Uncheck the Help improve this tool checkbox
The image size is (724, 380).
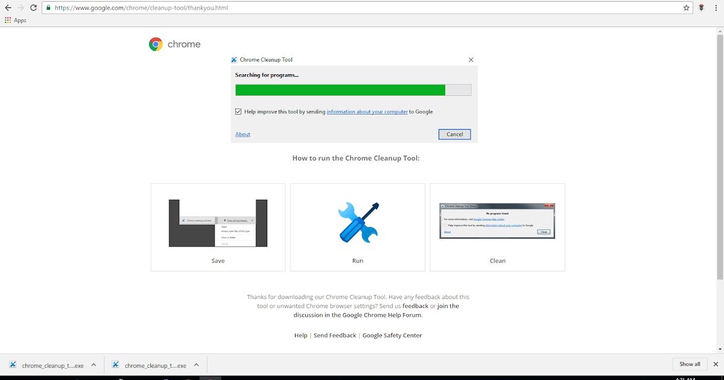point(239,112)
